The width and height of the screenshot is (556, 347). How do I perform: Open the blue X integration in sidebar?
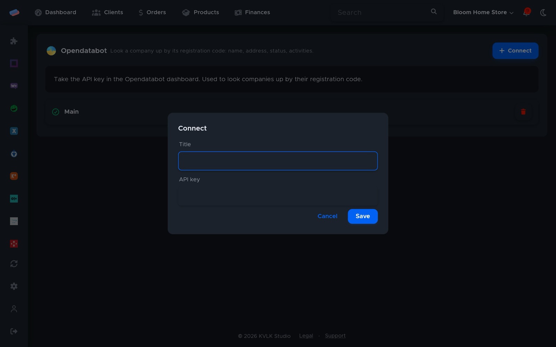[14, 131]
